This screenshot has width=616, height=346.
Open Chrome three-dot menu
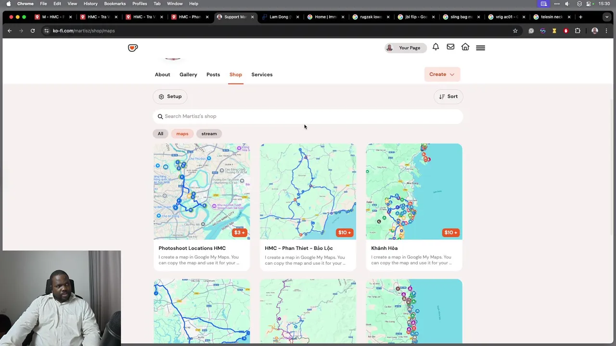[606, 31]
